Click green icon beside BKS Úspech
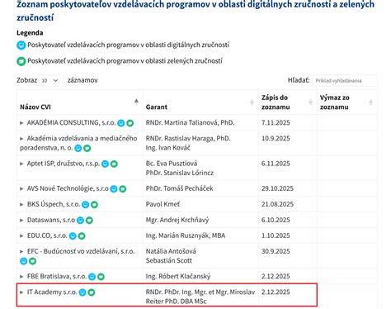Screen dimensions: 391x309 [94, 205]
